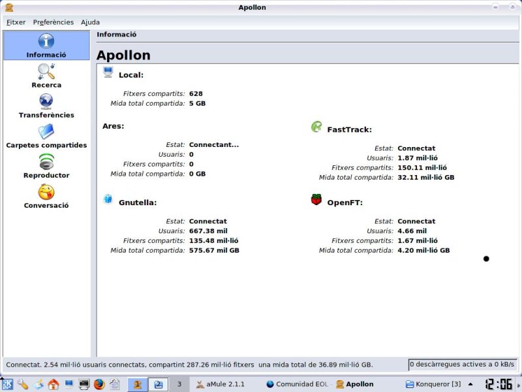Image resolution: width=522 pixels, height=392 pixels.
Task: Show desktop using the blue monitor icon
Action: pyautogui.click(x=69, y=384)
